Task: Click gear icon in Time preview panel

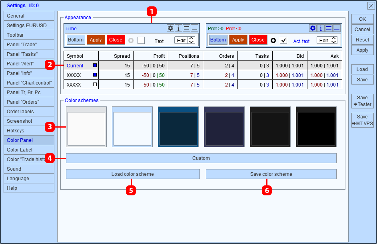Action: click(170, 28)
